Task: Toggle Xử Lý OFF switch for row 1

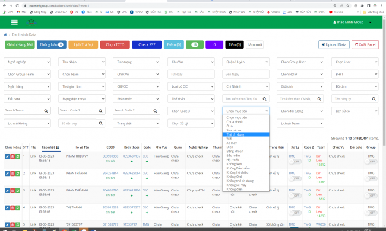Action: pos(295,162)
